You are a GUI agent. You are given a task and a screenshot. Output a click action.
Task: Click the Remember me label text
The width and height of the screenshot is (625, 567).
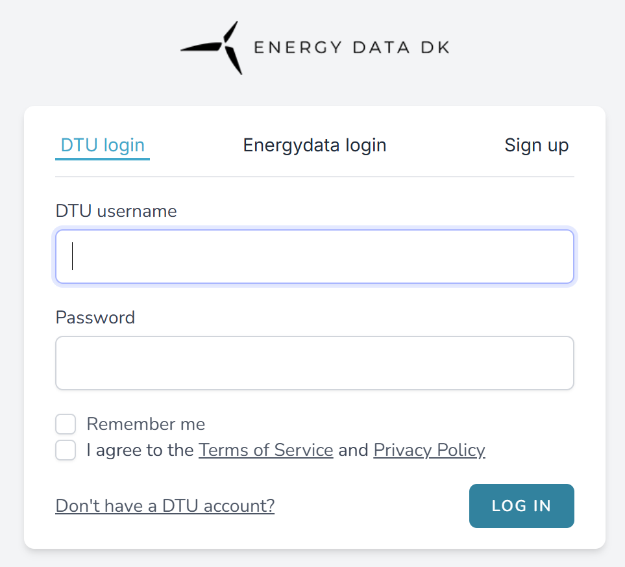point(145,425)
